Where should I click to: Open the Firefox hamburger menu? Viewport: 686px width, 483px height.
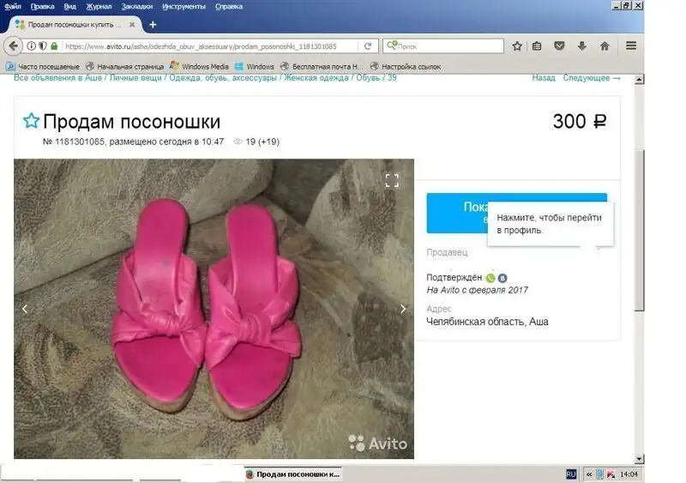(x=631, y=46)
